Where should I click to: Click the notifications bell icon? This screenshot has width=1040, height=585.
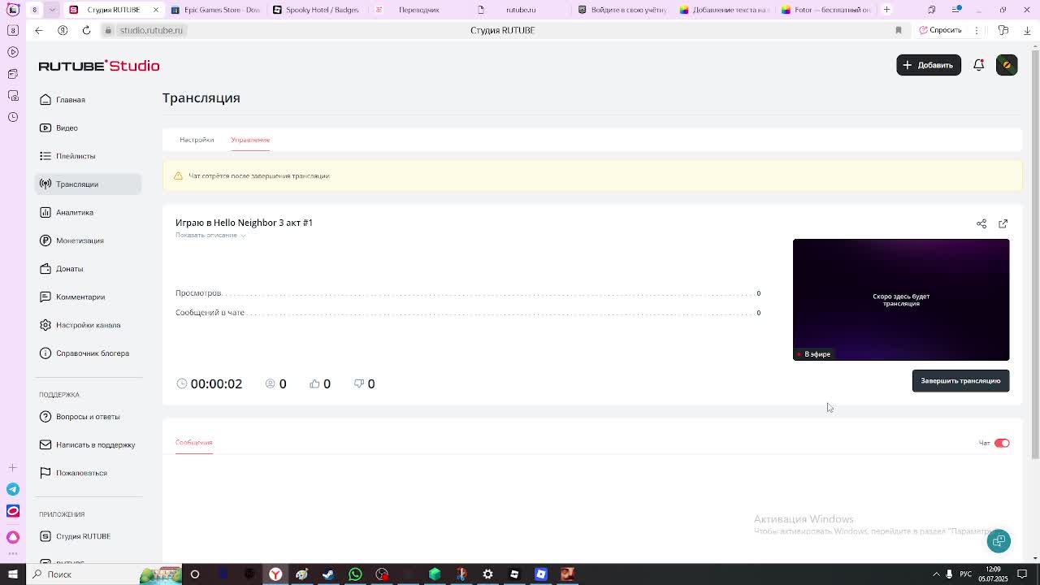[x=979, y=65]
